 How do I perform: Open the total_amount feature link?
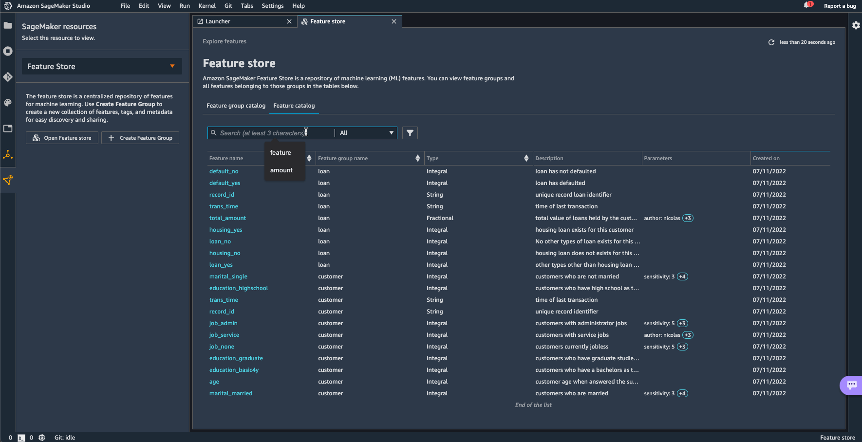227,218
